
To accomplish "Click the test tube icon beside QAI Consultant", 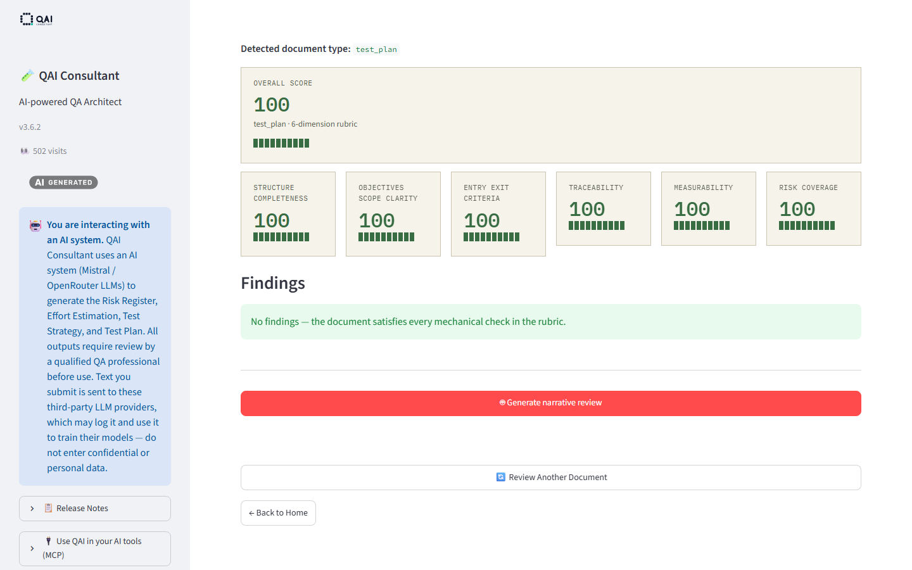I will click(x=27, y=76).
